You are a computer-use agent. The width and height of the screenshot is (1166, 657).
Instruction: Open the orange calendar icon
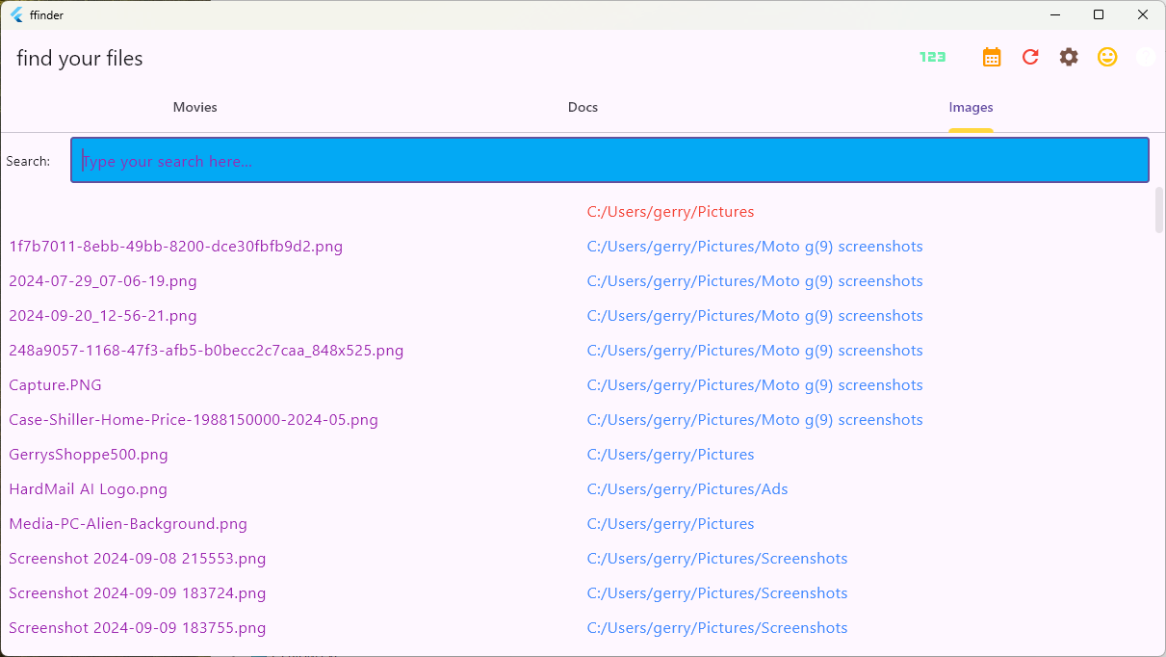[x=992, y=57]
